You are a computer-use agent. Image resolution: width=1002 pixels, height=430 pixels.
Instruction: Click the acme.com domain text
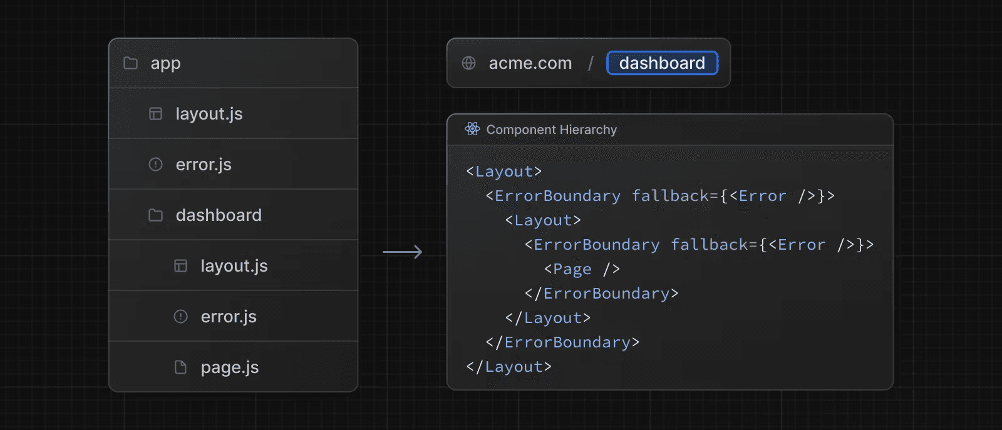coord(530,63)
